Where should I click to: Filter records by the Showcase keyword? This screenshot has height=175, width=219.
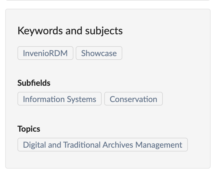click(x=99, y=53)
